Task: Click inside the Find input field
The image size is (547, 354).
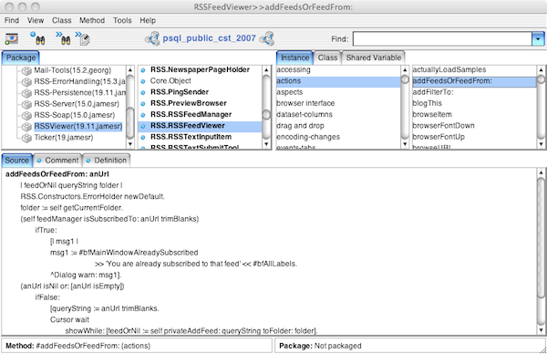Action: [442, 38]
